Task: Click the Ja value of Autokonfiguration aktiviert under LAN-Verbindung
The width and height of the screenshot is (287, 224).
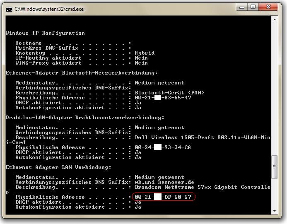Action: (x=138, y=207)
